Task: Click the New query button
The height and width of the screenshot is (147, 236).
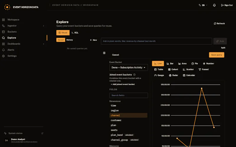Action: pyautogui.click(x=93, y=40)
